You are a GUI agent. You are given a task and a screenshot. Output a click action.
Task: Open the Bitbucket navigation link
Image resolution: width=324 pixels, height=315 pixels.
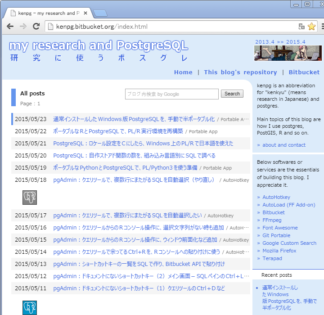tap(304, 72)
